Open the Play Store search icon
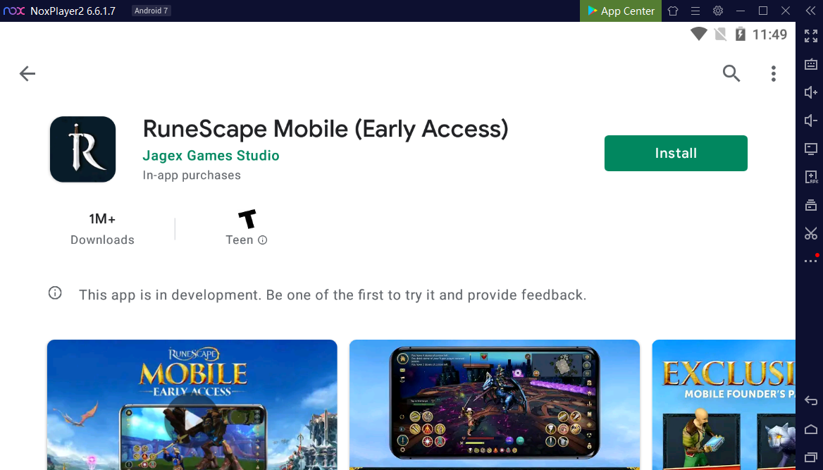This screenshot has height=470, width=823. pyautogui.click(x=731, y=73)
